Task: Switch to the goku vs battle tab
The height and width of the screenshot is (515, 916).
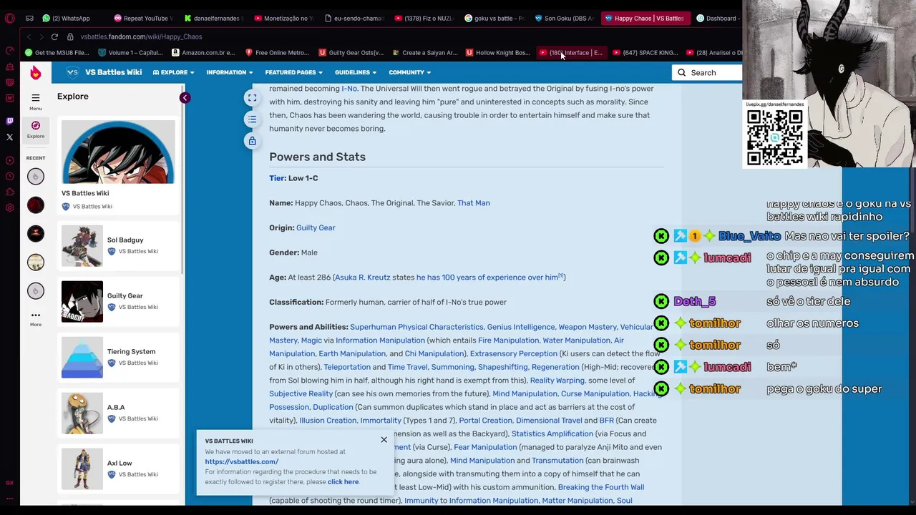Action: click(494, 18)
